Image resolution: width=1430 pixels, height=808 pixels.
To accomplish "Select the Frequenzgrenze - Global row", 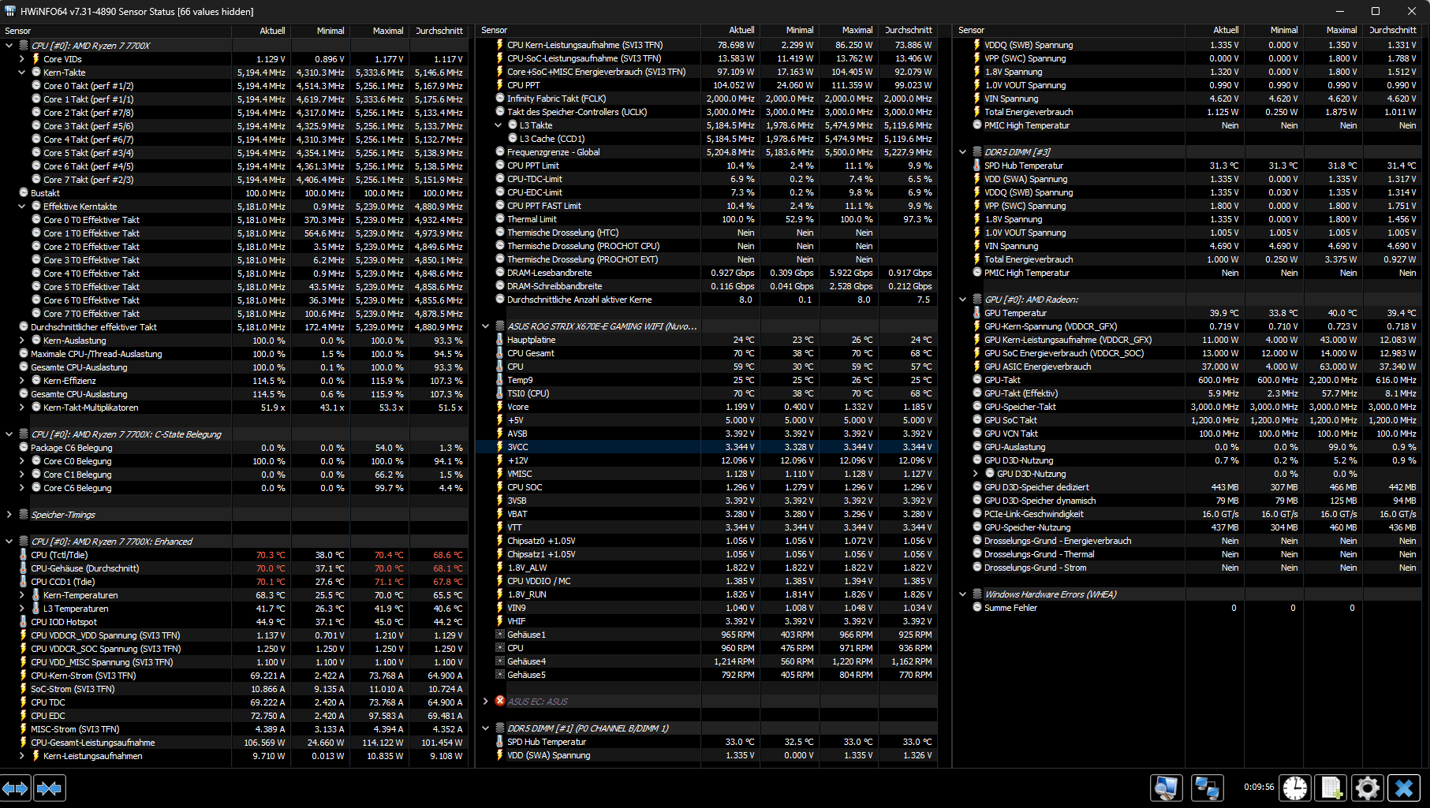I will point(706,152).
